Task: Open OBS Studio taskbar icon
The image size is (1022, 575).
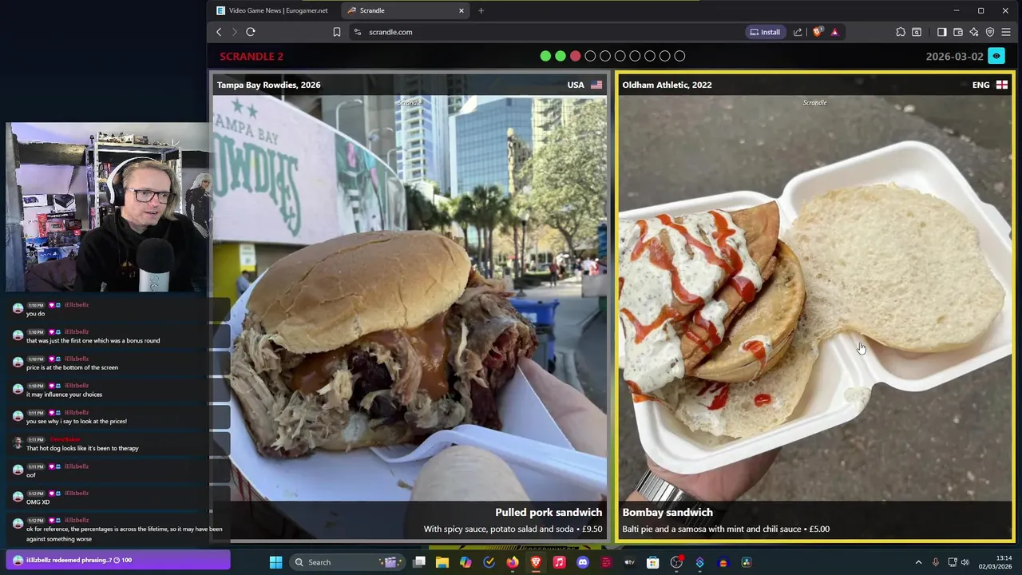Action: click(x=676, y=562)
